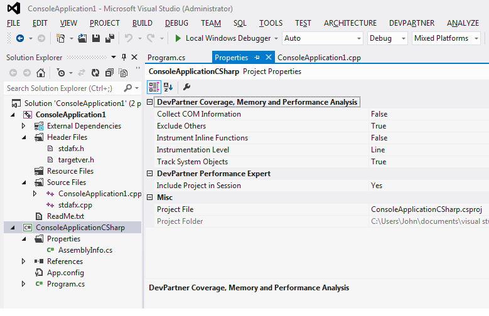The width and height of the screenshot is (489, 316).
Task: Toggle Show All Files in Solution Explorer
Action: point(122,73)
